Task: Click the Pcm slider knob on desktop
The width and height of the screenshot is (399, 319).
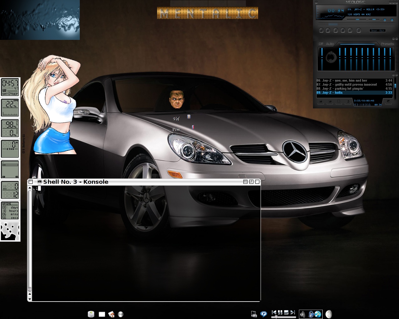Action: tap(193, 127)
